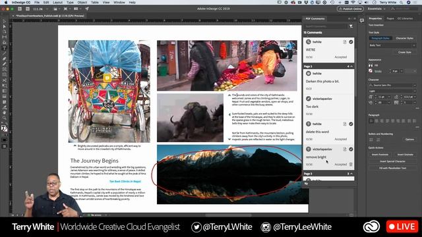Open the leading value dropdown
Screen dimensions: 422x237
[415, 97]
